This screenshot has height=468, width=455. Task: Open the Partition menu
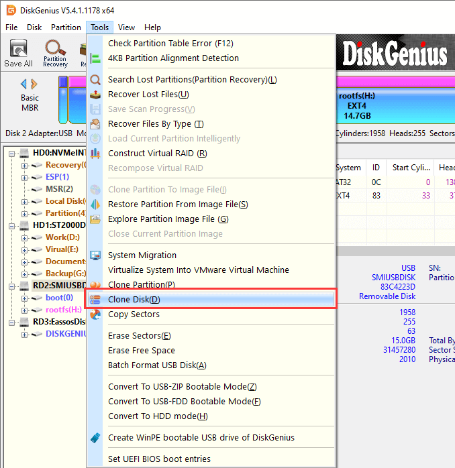click(x=66, y=27)
